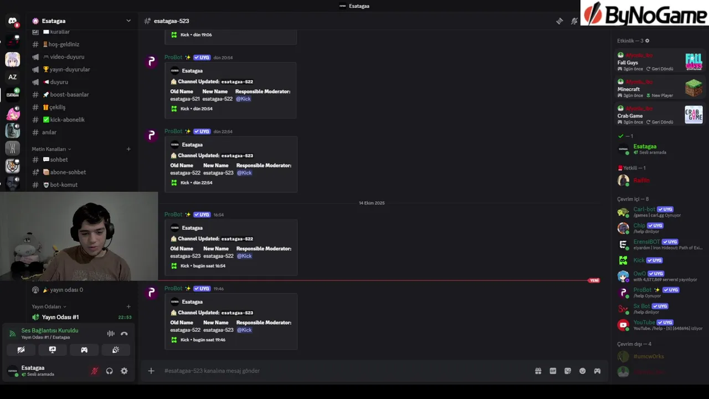Disconnect from voice with hang-up icon
The image size is (709, 399).
124,334
